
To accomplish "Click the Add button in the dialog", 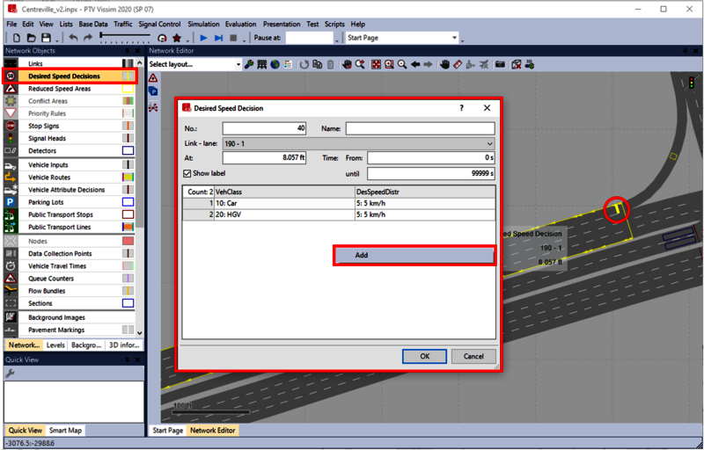I will [414, 255].
